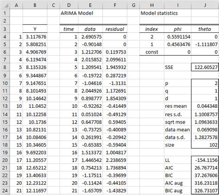
Task: Select data s.d. value 1.2827578
Action: [x=205, y=137]
